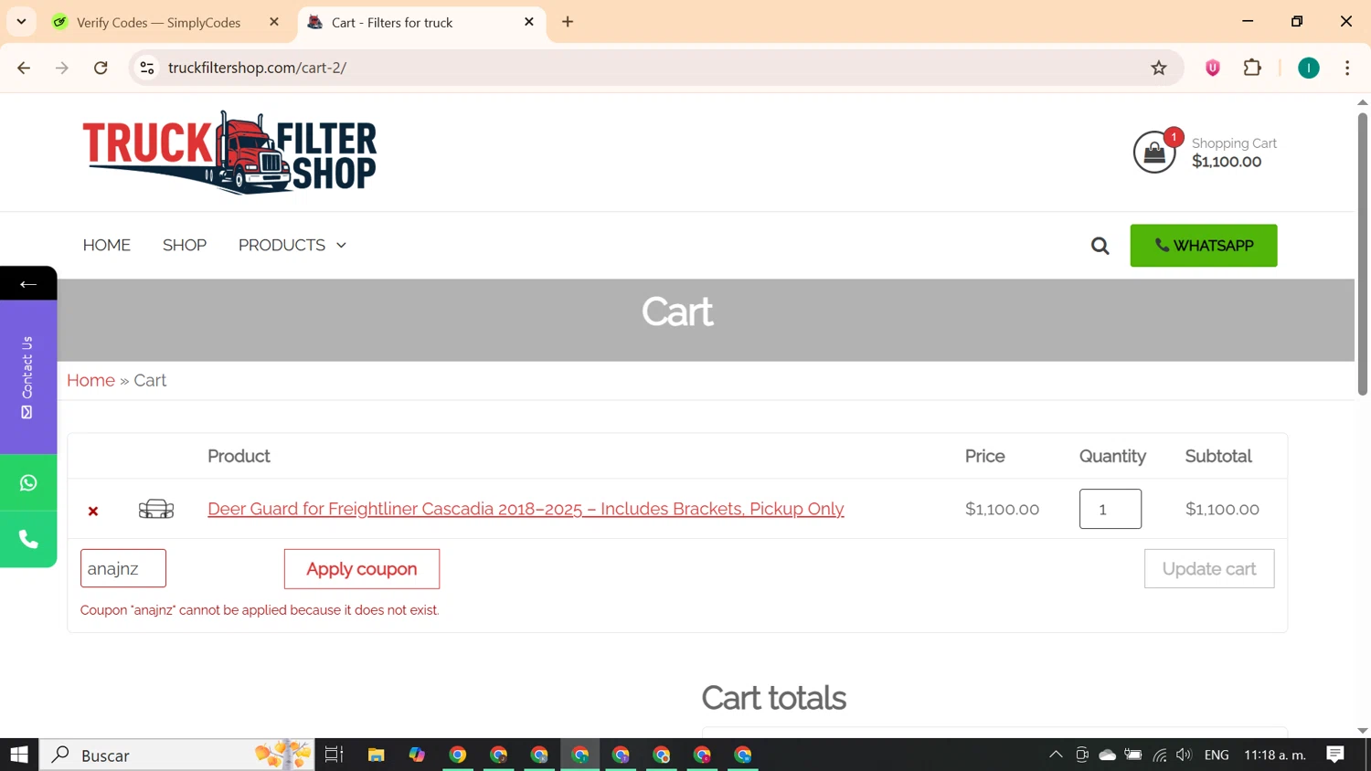
Task: Open the shopping cart bag icon
Action: 1154,152
